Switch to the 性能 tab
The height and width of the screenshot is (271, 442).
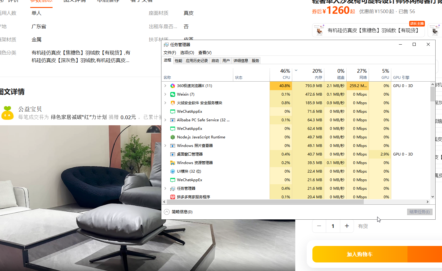tap(178, 60)
